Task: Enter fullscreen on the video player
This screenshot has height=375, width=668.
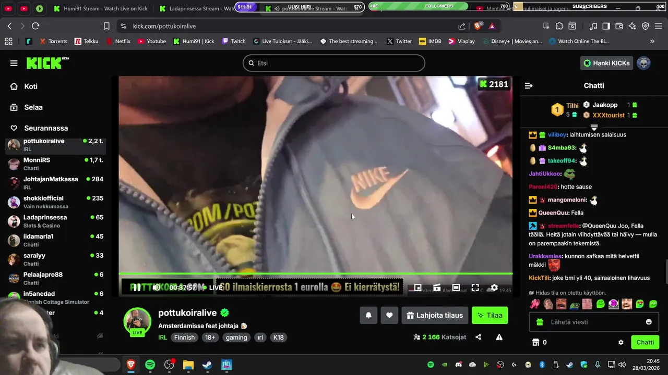Action: 475,287
